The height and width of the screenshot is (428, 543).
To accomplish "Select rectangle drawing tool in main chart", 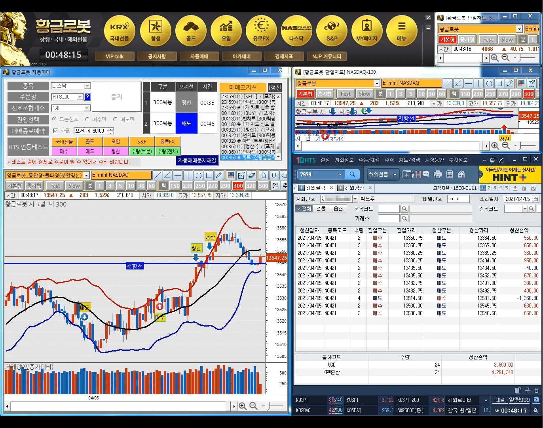I will point(209,175).
